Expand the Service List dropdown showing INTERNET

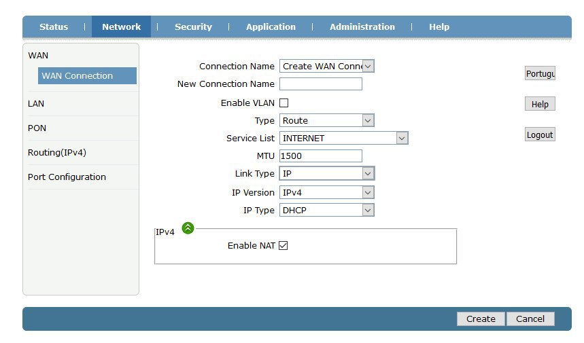pos(343,138)
